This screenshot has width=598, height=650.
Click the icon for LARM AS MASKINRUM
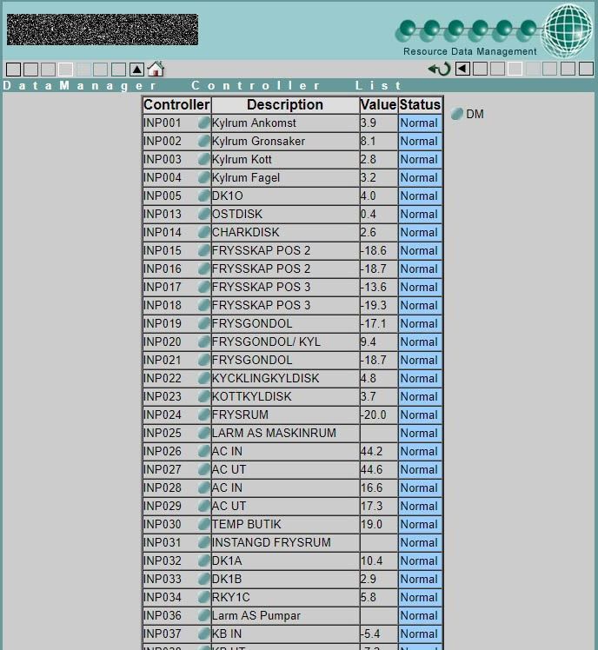click(204, 434)
